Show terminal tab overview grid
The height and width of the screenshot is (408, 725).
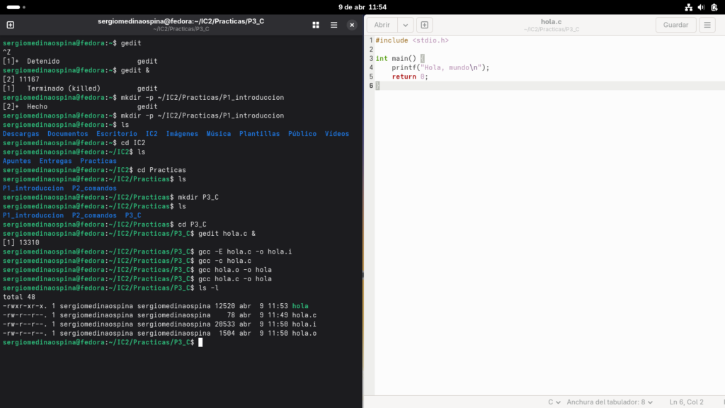[x=316, y=25]
